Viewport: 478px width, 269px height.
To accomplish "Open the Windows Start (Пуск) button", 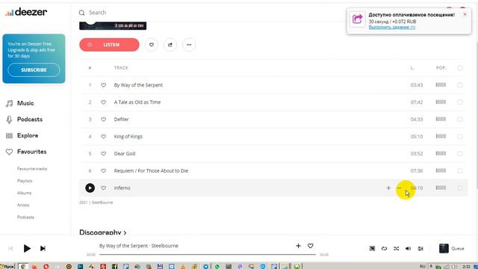I will (x=7, y=266).
